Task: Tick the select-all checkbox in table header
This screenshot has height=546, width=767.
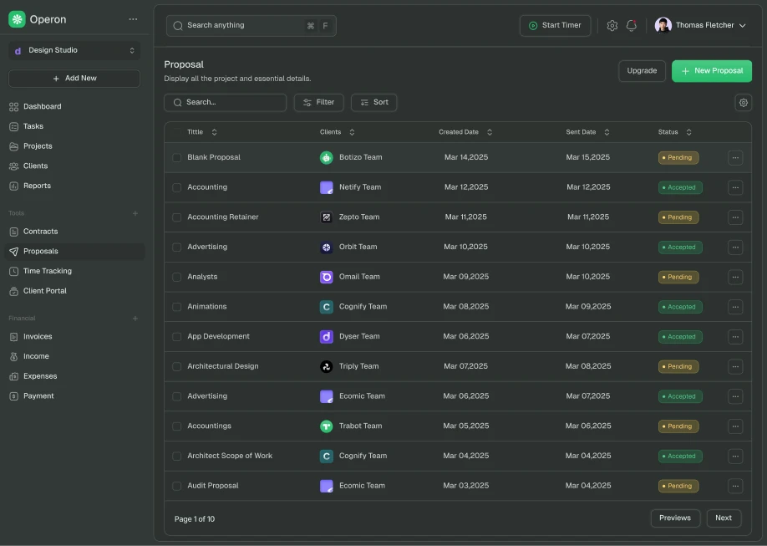Action: (176, 131)
